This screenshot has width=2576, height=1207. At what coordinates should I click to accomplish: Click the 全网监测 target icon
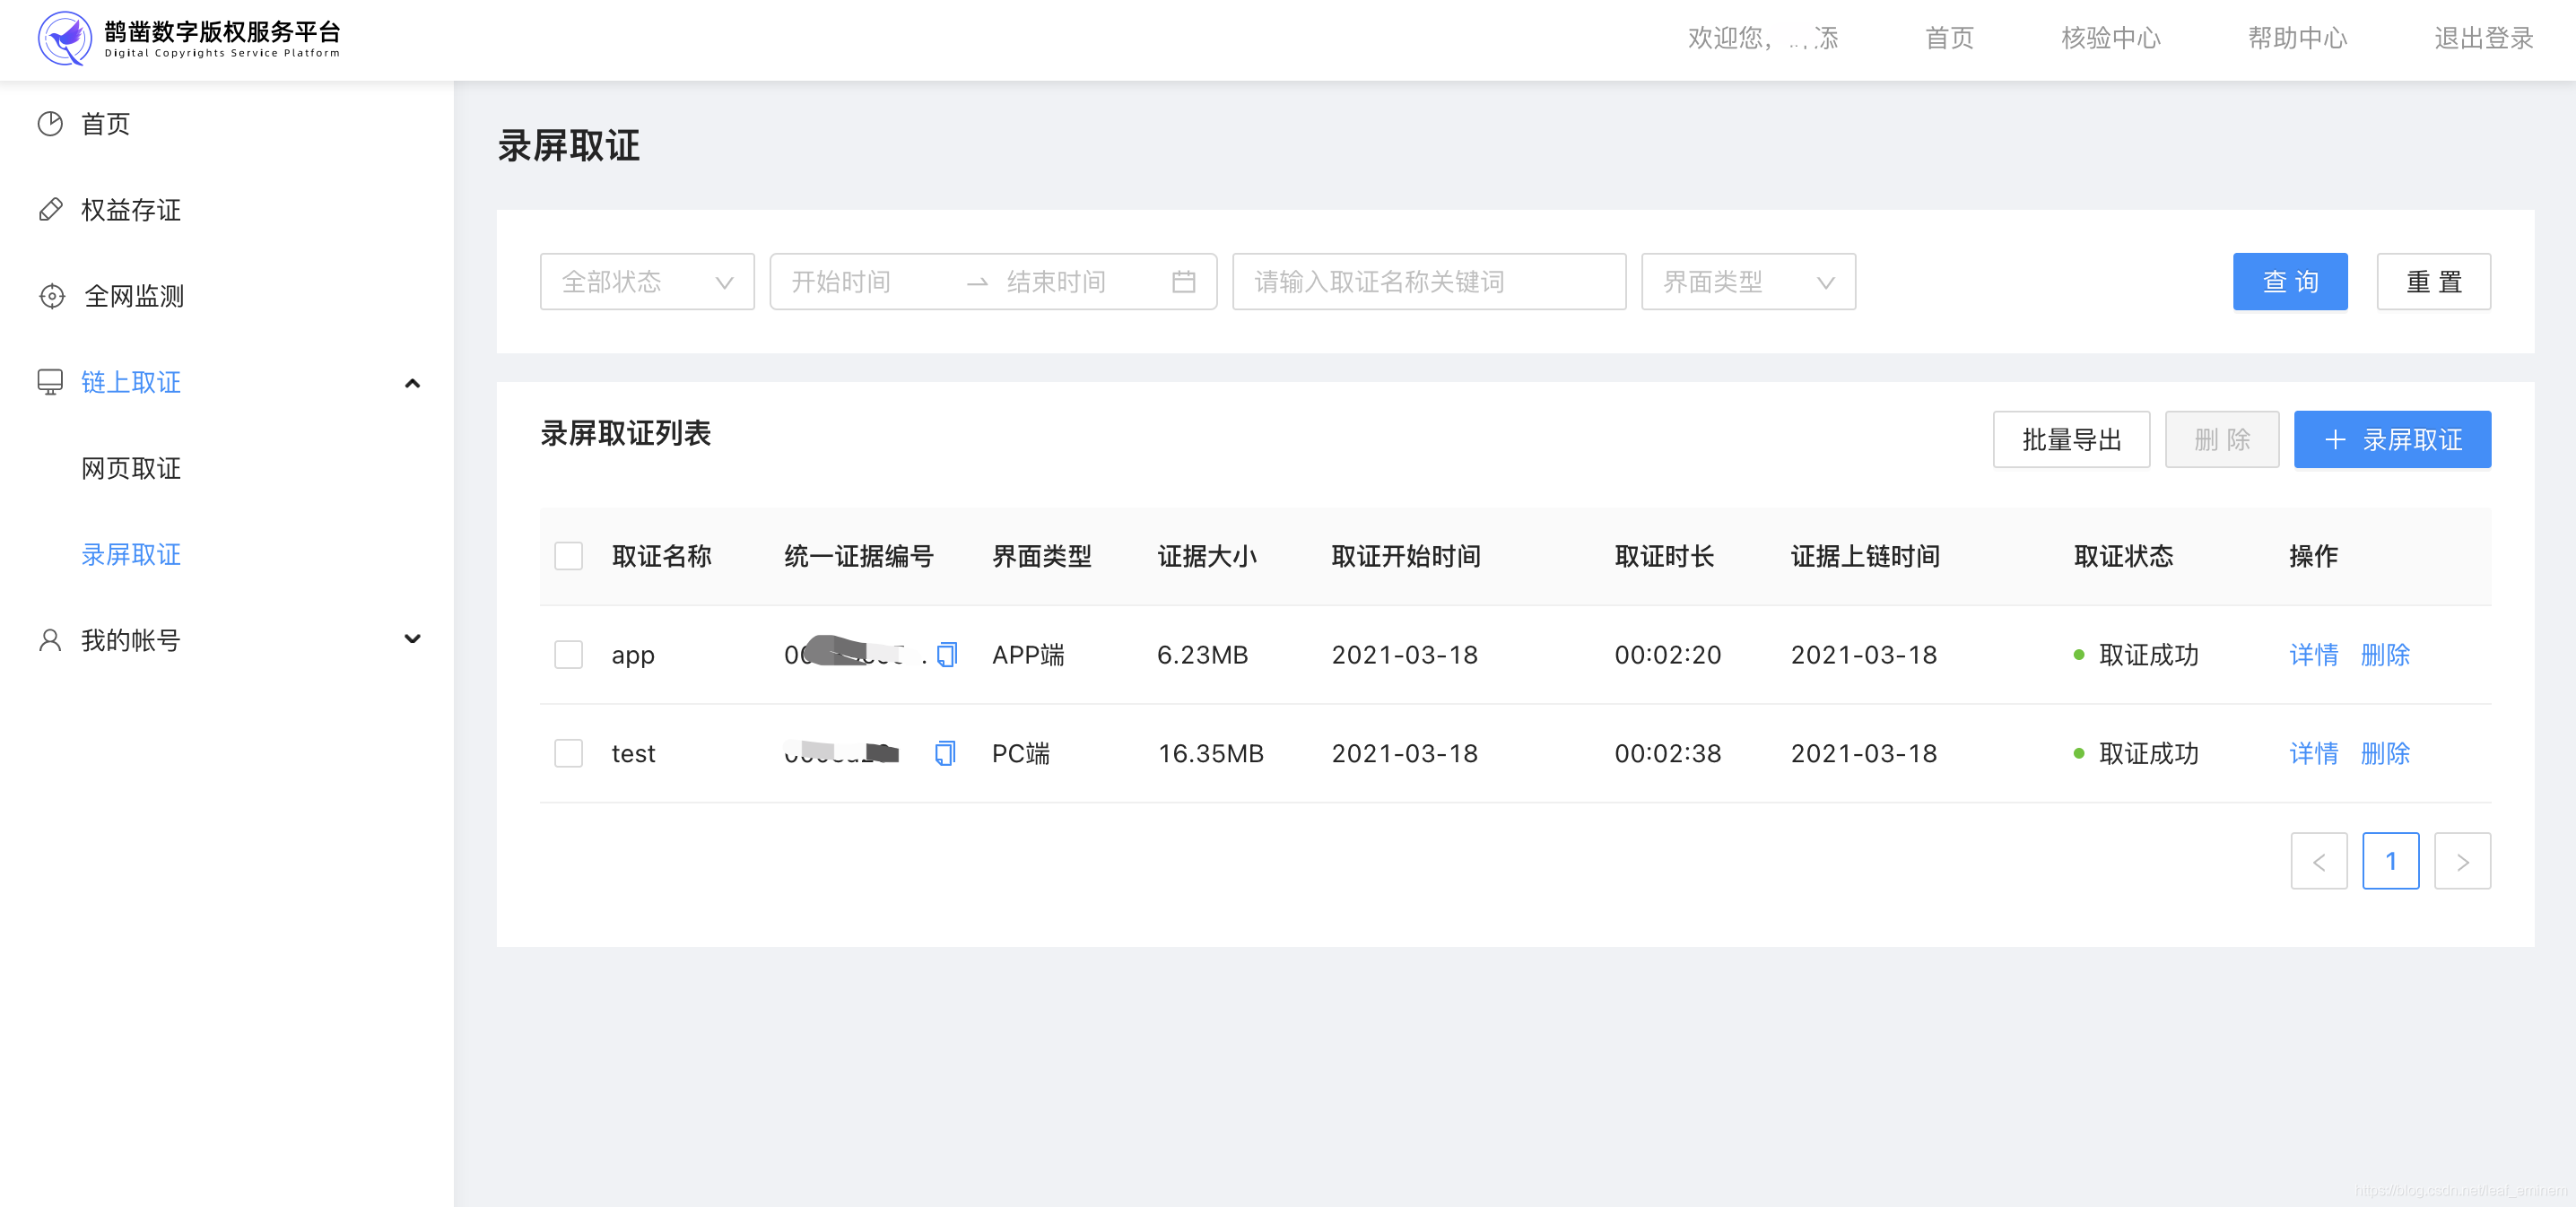51,296
